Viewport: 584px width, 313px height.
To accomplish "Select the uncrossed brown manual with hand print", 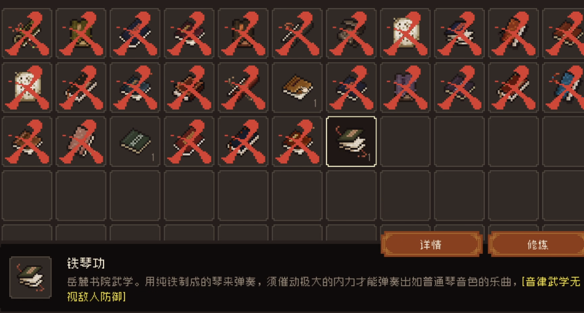I will click(297, 87).
